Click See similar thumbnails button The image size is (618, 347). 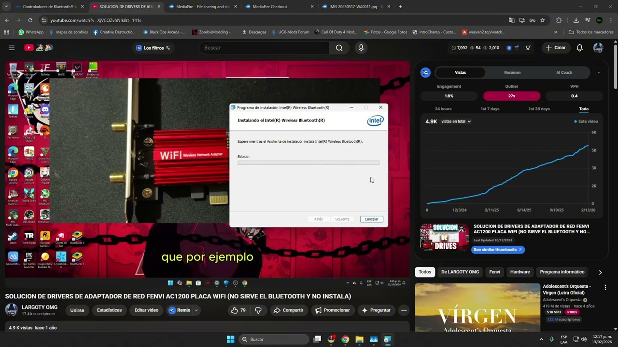click(x=498, y=250)
